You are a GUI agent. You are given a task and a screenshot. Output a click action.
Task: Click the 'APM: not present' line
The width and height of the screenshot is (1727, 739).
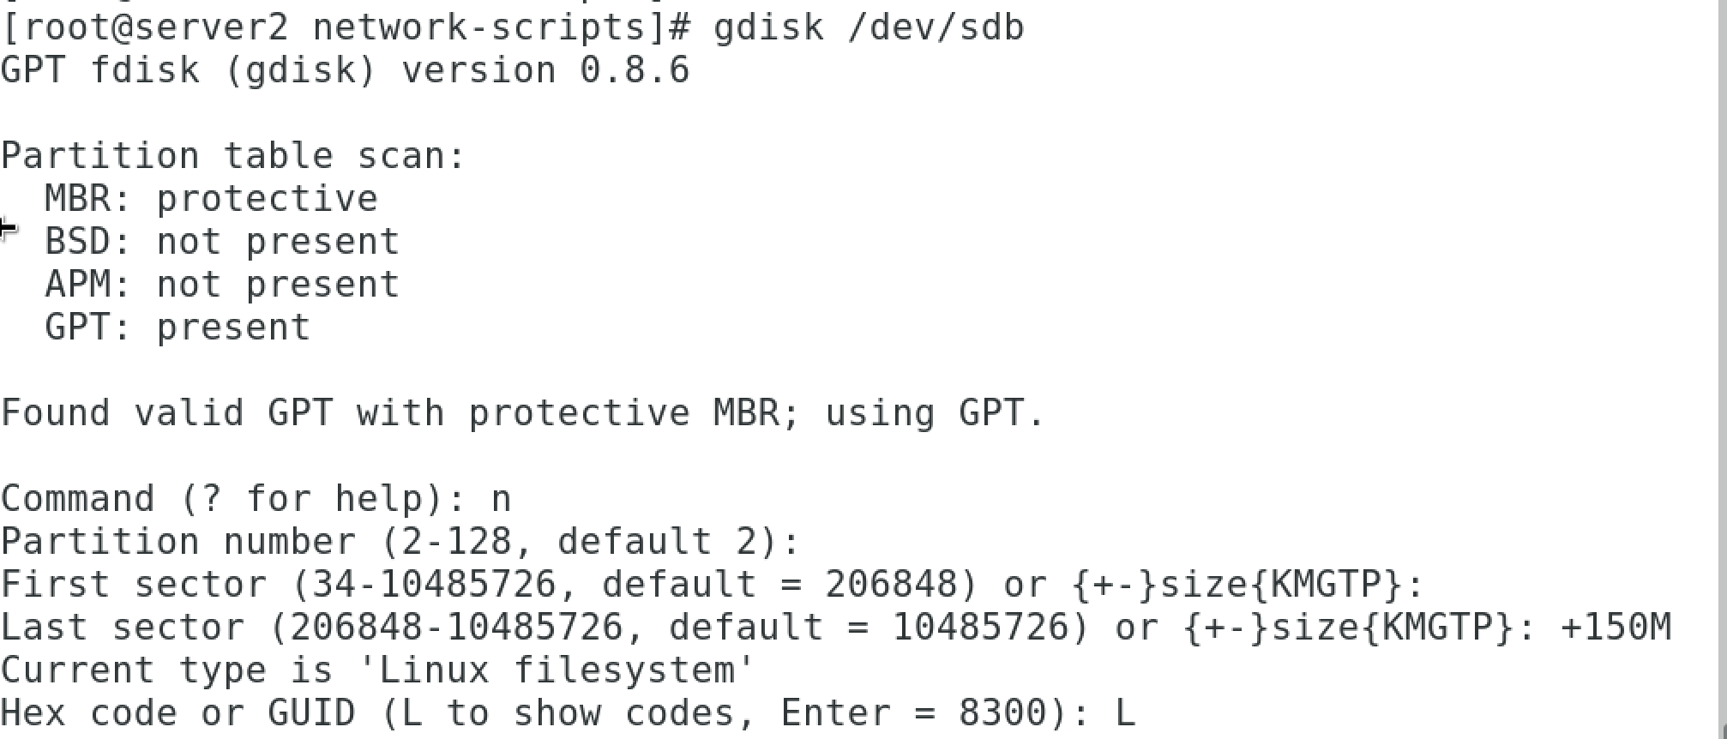(x=222, y=285)
